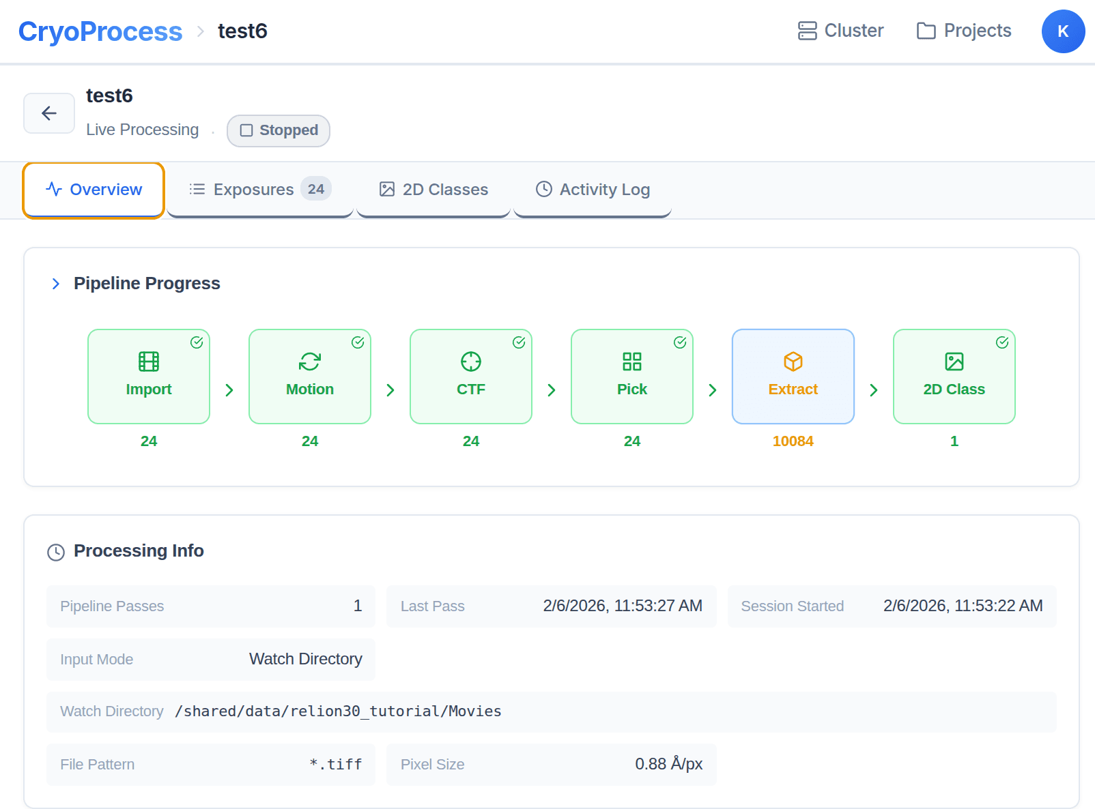Open the Motion correction stage icon
The image size is (1095, 809).
pos(310,362)
